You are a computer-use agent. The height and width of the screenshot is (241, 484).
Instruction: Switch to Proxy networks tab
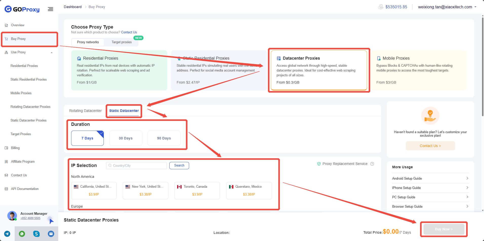click(88, 42)
